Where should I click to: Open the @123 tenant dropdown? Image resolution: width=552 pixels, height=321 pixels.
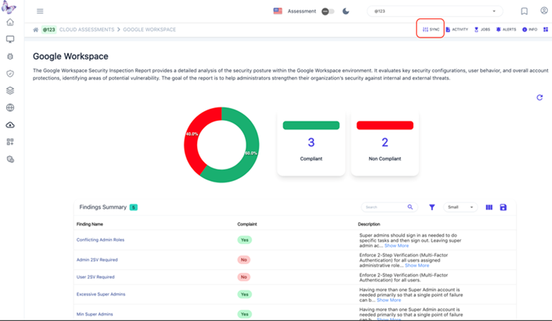(434, 11)
